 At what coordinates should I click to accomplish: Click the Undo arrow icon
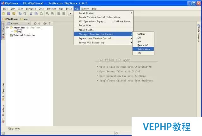[x=20, y=13]
